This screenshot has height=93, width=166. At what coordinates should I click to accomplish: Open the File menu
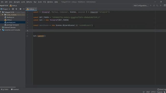click(2, 2)
